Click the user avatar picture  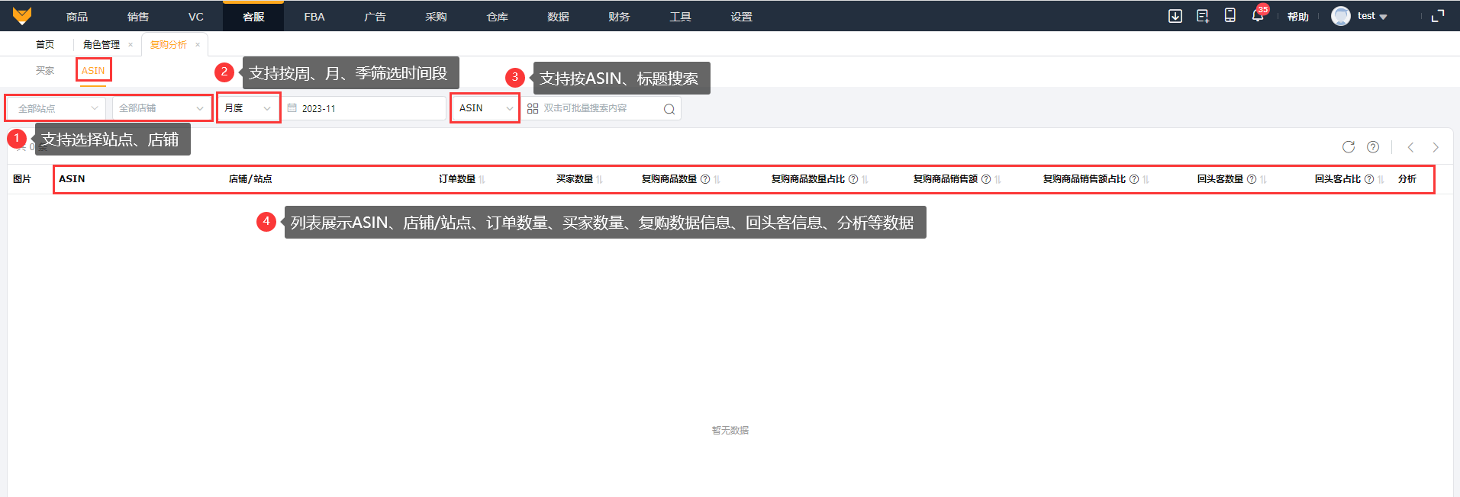click(x=1341, y=16)
